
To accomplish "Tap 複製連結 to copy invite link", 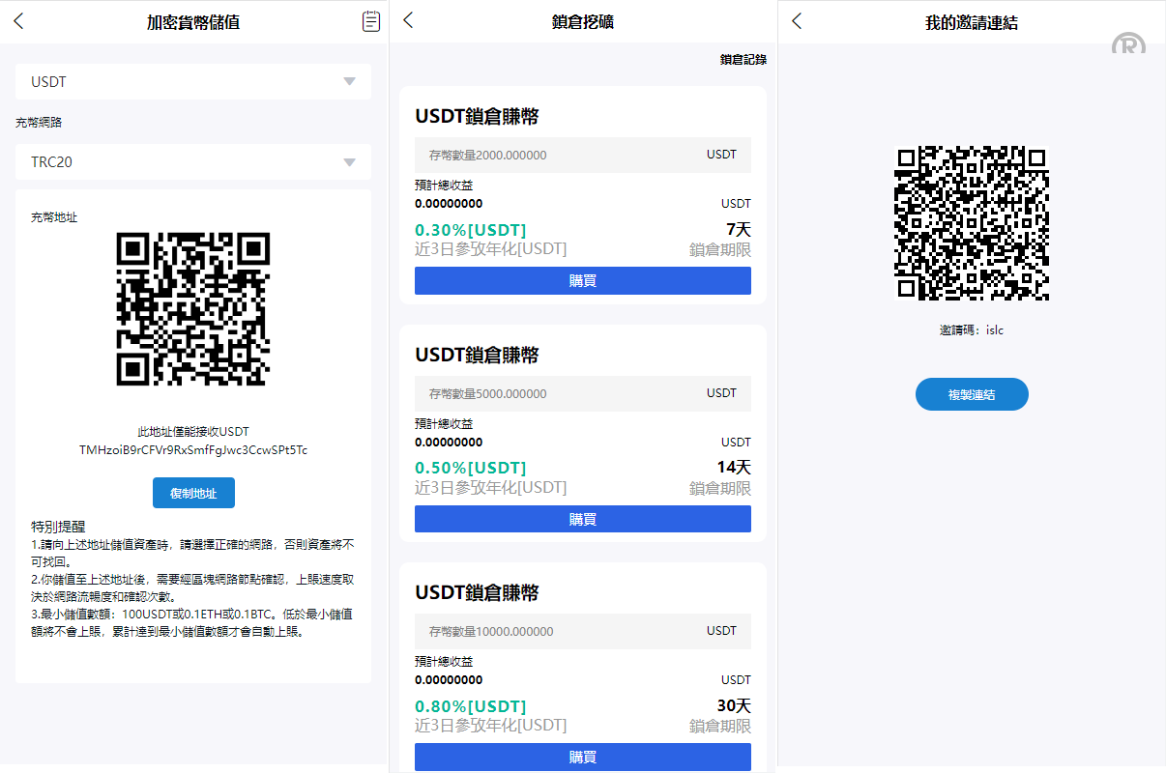I will pos(972,394).
